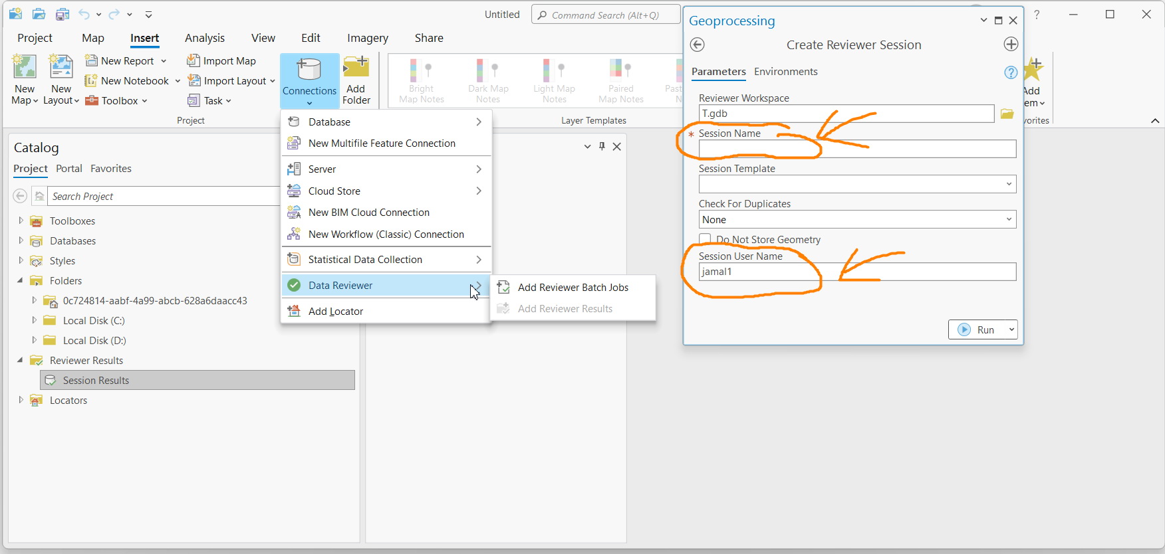1165x554 pixels.
Task: Go back in the Geoprocessing pane
Action: 697,45
